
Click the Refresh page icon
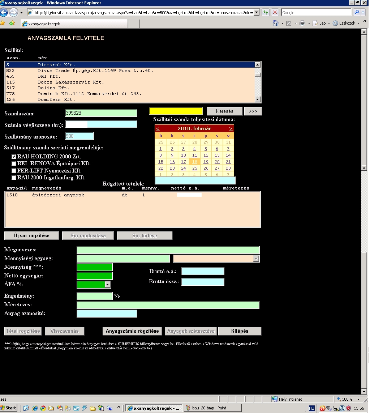pos(266,12)
